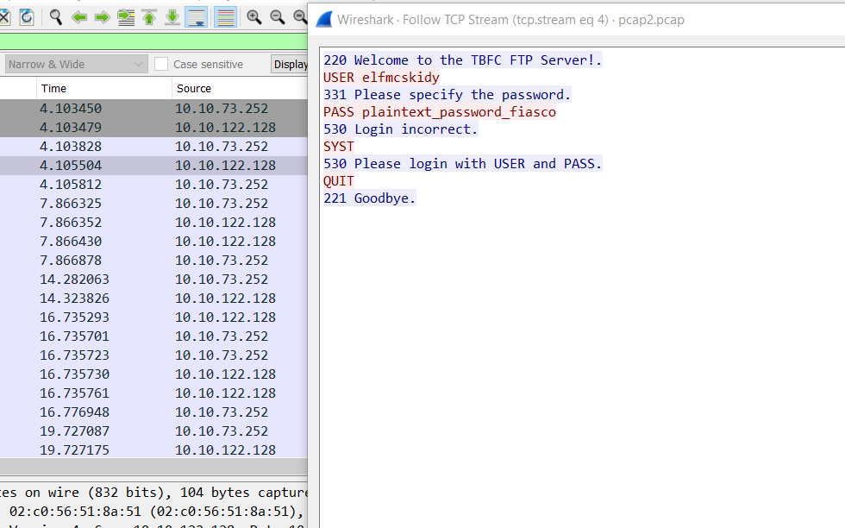Click the Find Packet magnifier icon
This screenshot has height=528, width=845.
(x=56, y=16)
